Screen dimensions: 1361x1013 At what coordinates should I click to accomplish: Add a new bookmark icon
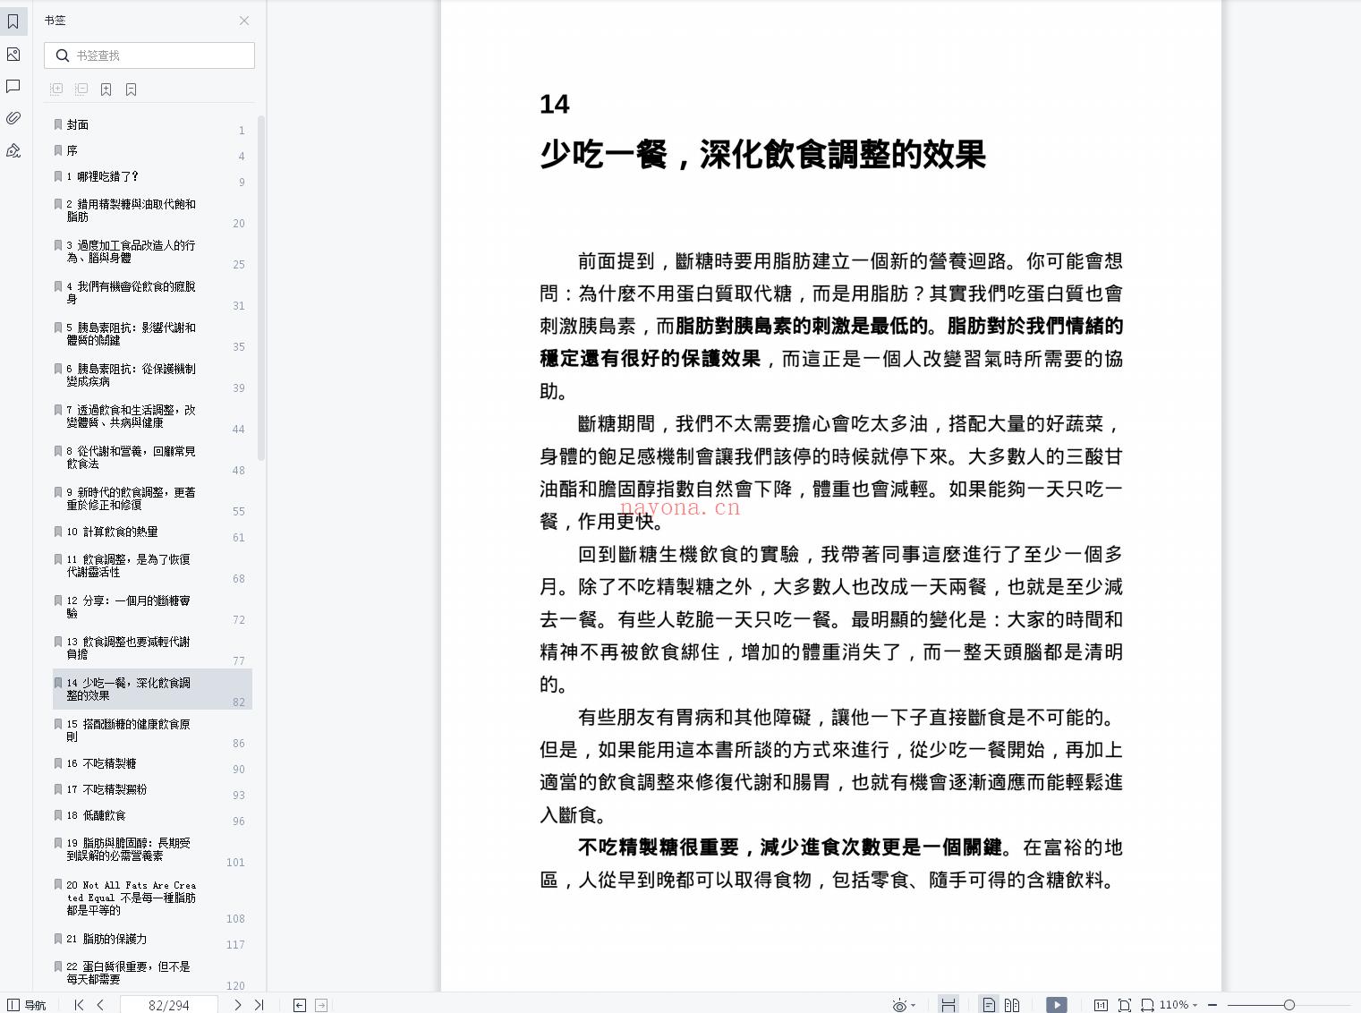[x=106, y=89]
